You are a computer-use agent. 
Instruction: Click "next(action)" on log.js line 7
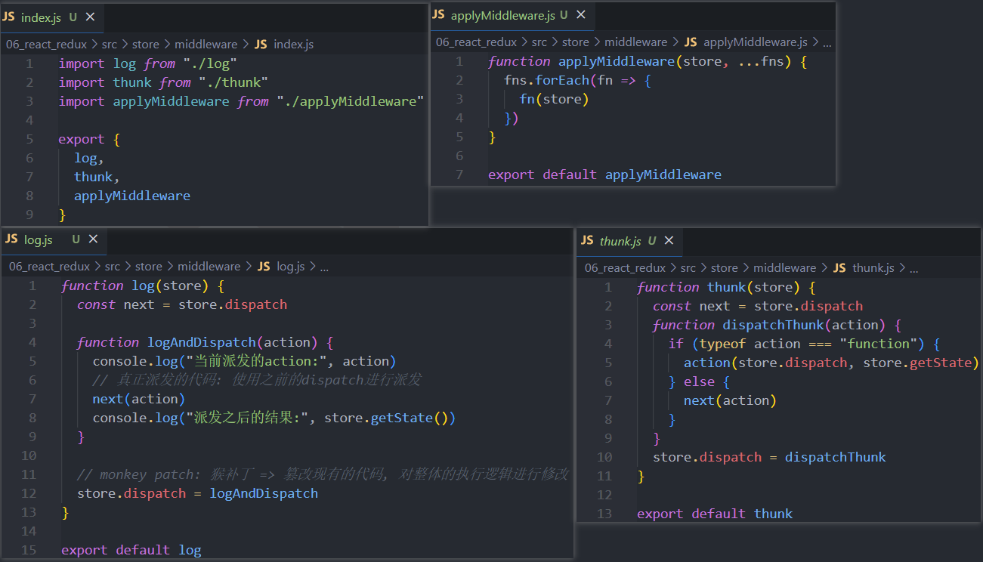(x=139, y=399)
